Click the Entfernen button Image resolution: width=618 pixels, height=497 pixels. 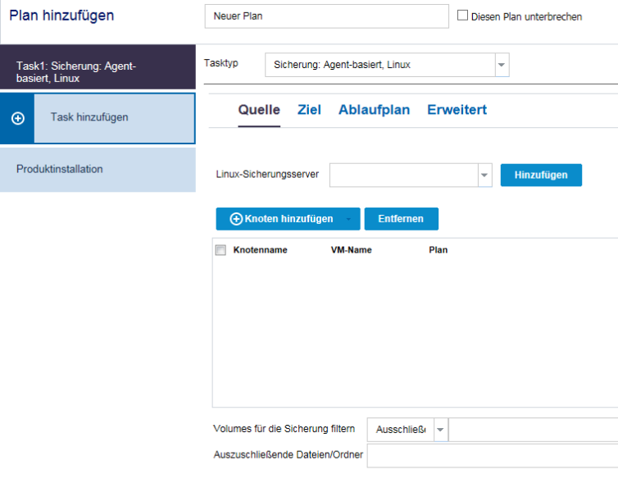(401, 219)
